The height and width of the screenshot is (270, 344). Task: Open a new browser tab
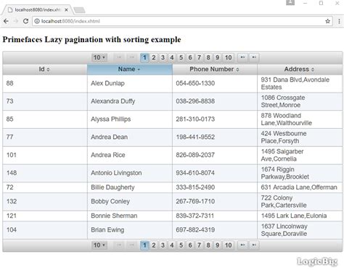coord(79,10)
